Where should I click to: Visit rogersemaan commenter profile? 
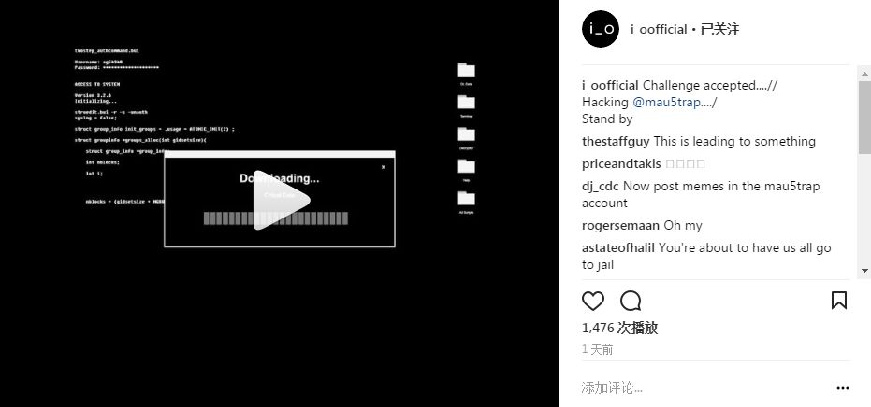(620, 225)
